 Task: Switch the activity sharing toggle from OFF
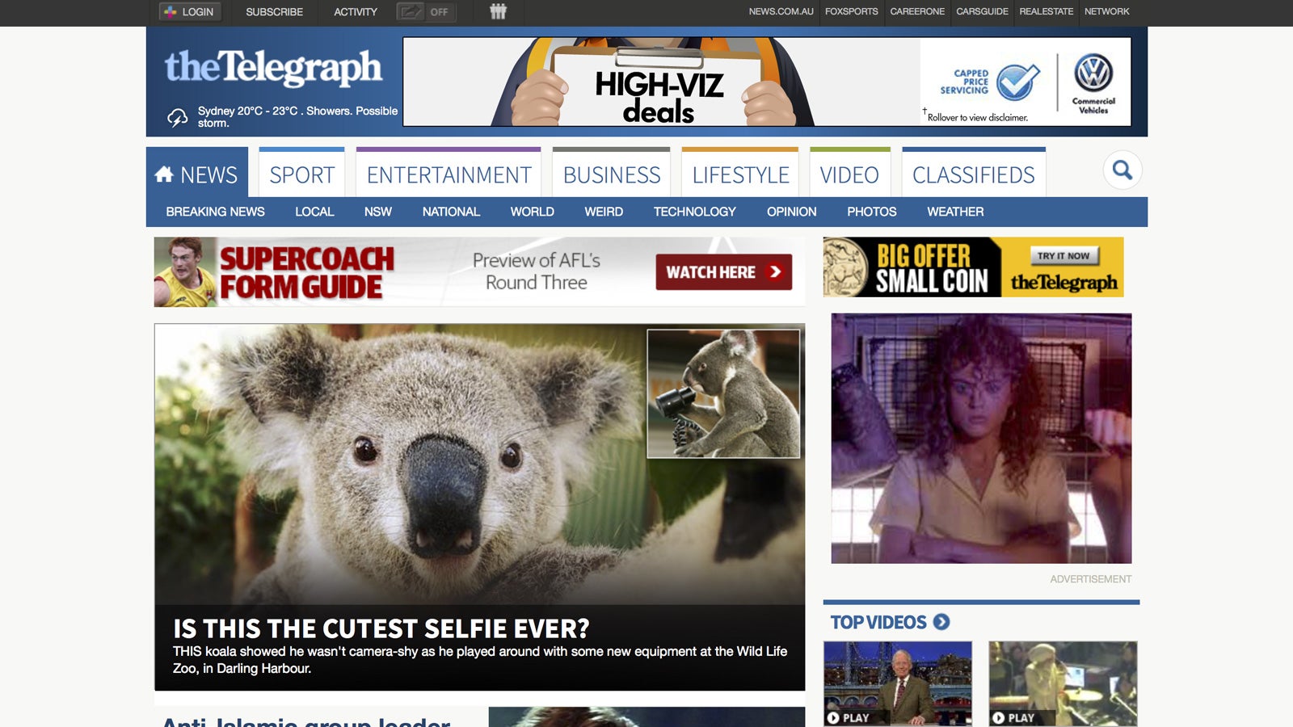pyautogui.click(x=437, y=12)
